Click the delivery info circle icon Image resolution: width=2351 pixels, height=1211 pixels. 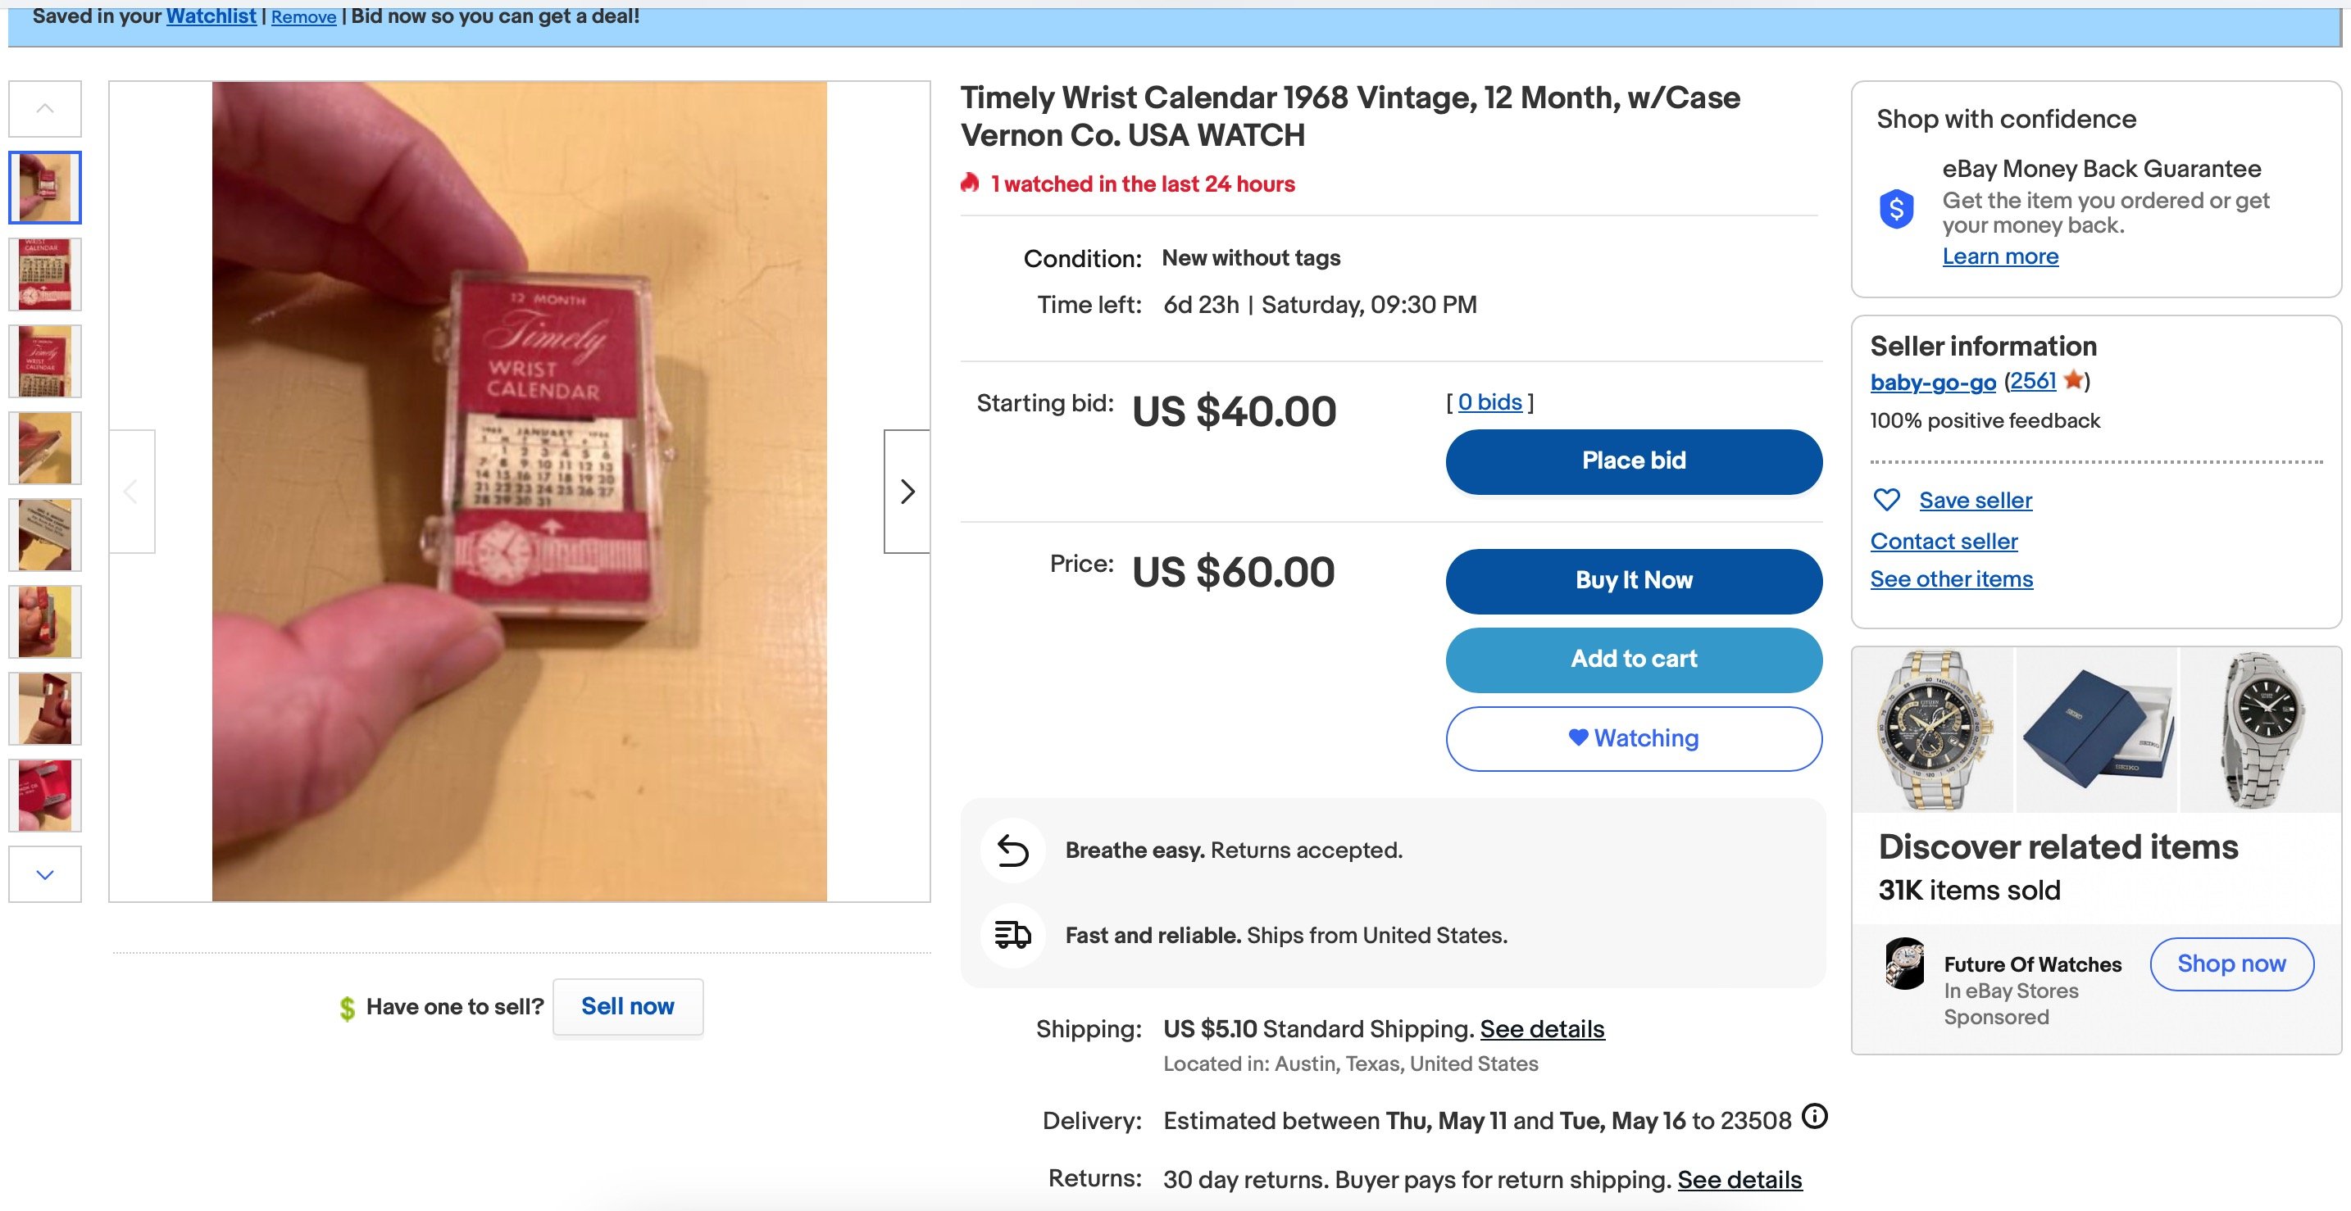click(1814, 1116)
